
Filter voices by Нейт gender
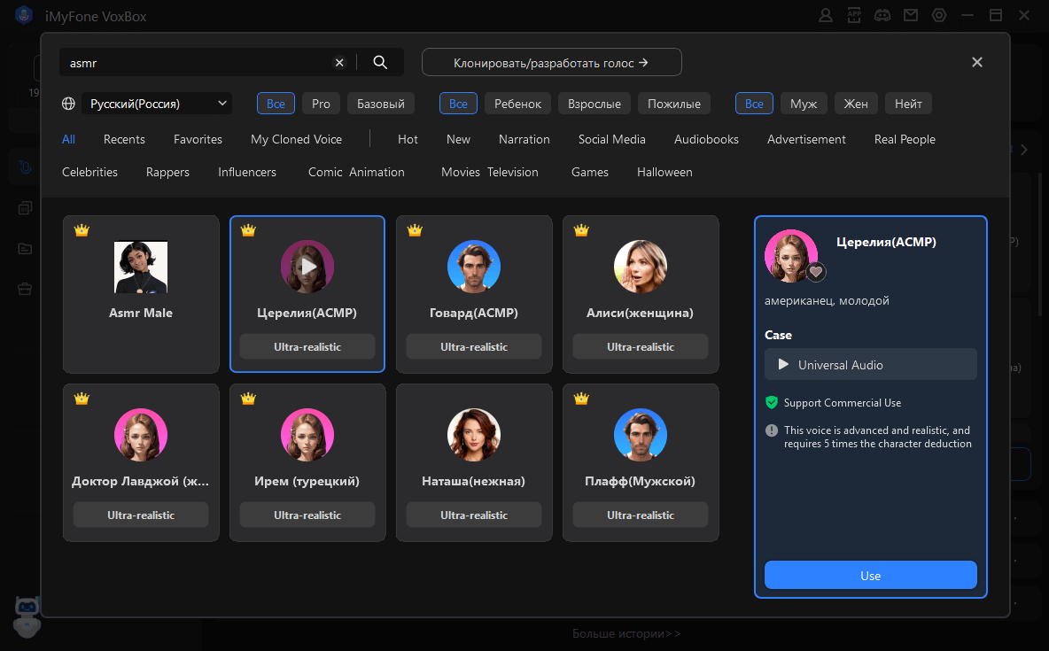tap(908, 104)
